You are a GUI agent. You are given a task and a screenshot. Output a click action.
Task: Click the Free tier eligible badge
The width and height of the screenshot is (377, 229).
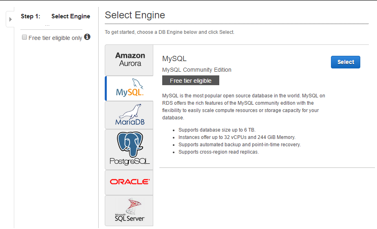[191, 81]
